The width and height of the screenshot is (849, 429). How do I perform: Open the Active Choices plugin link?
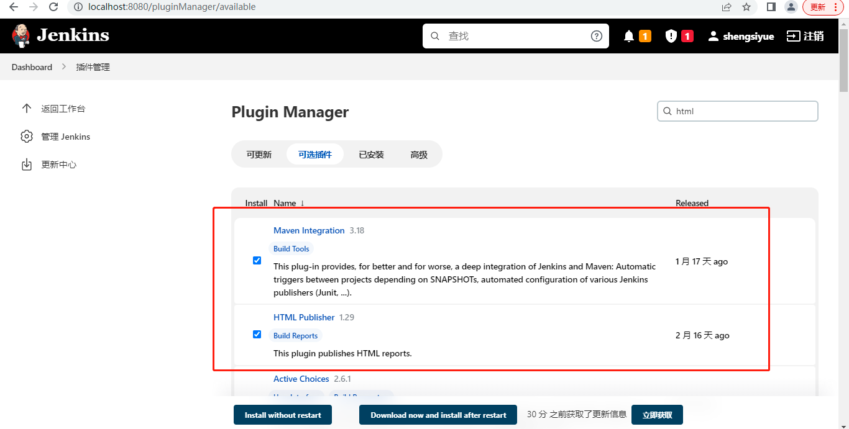tap(301, 379)
